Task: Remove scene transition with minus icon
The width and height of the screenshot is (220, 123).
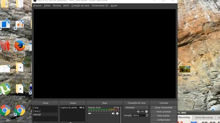Action: (142, 112)
